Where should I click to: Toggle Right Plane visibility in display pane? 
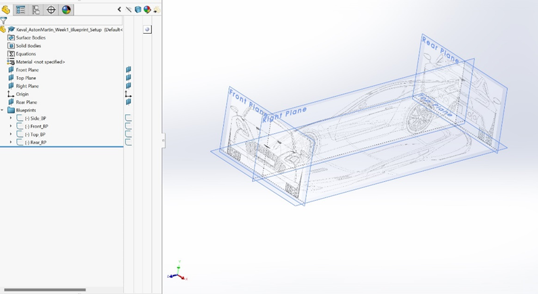(128, 86)
